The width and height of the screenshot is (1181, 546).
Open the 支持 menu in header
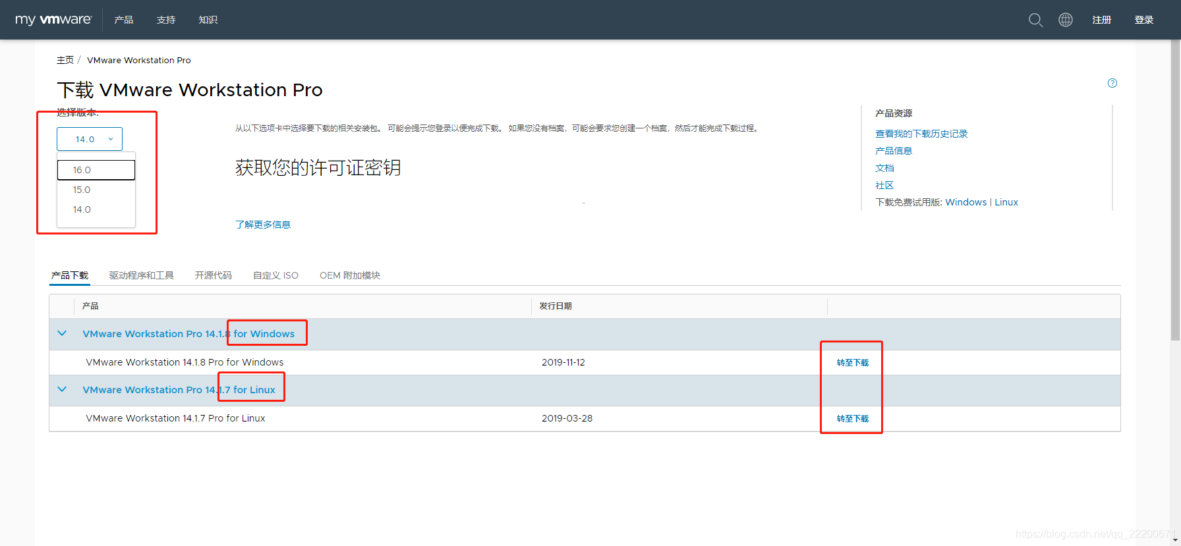coord(166,20)
